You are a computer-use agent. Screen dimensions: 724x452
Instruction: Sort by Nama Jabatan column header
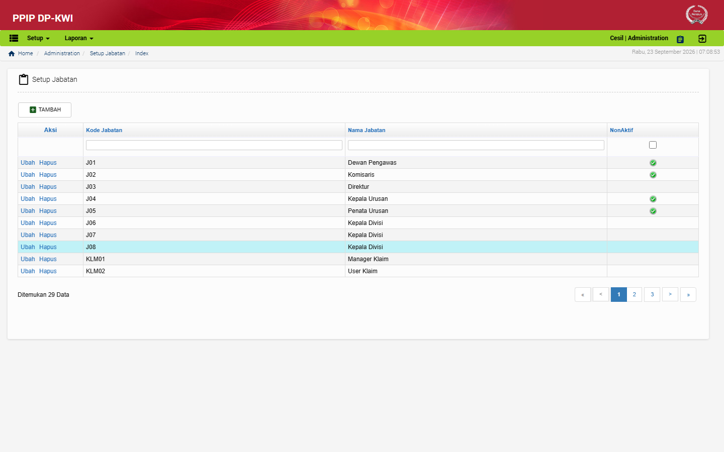coord(367,130)
